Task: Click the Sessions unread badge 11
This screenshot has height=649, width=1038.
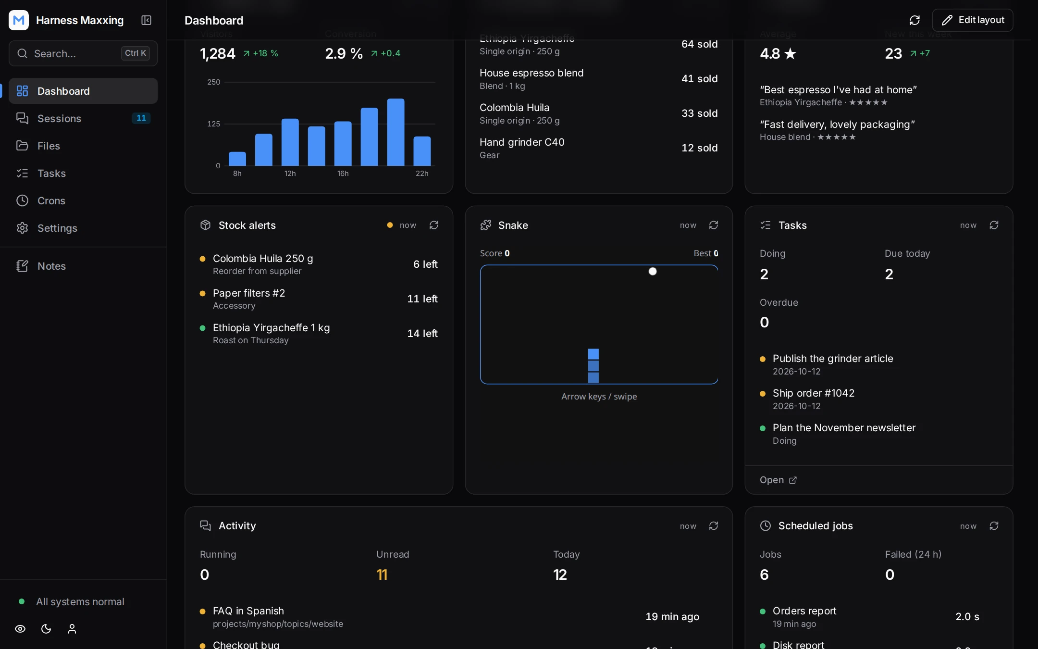Action: point(141,118)
